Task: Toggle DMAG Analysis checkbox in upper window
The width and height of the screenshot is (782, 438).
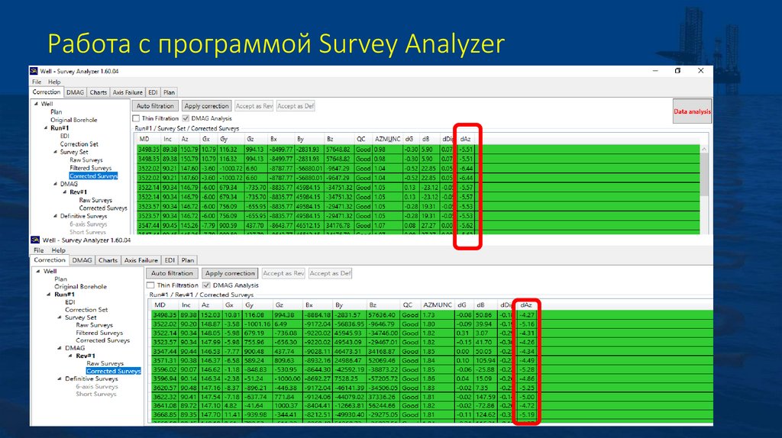Action: click(186, 118)
